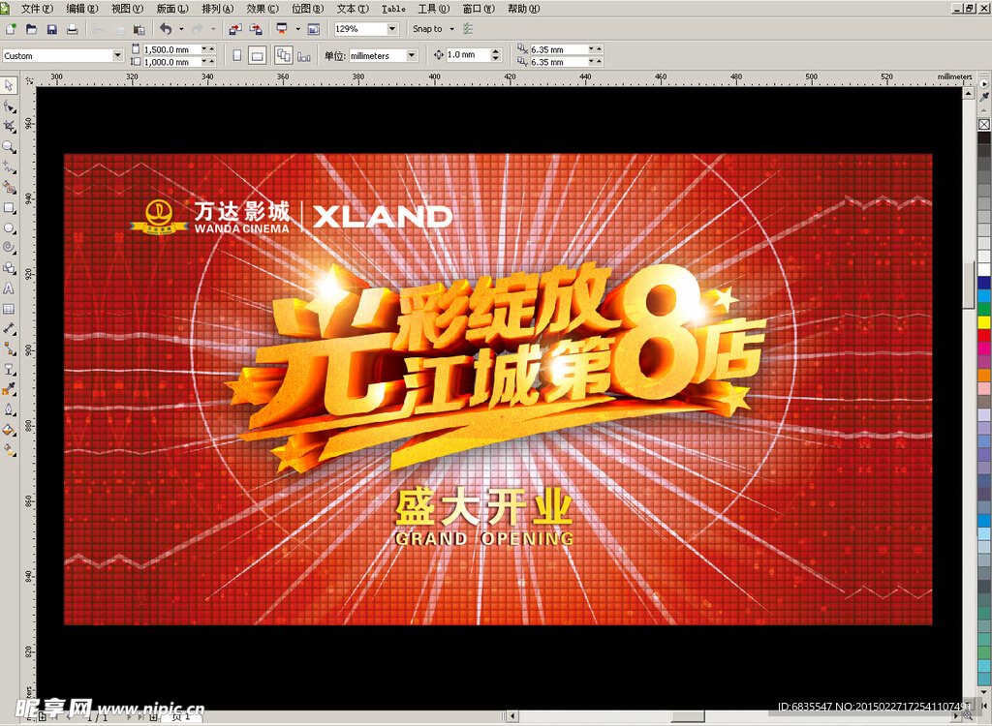This screenshot has width=992, height=726.
Task: Select the Outline Pen tool
Action: (9, 409)
